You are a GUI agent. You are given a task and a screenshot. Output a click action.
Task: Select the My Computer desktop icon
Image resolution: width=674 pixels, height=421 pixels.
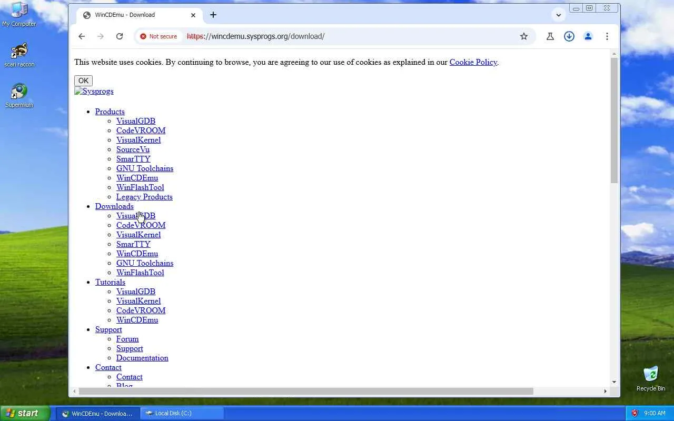coord(19,15)
